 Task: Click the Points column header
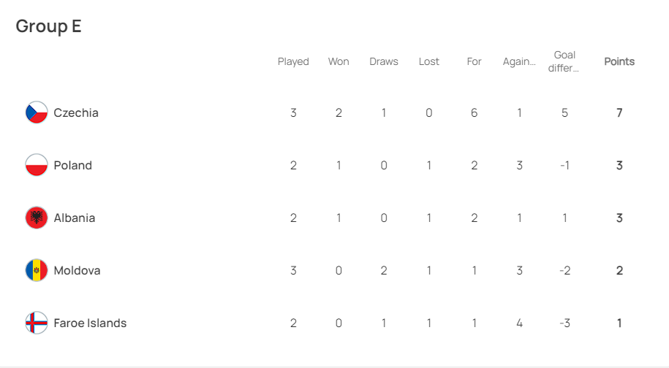[619, 61]
